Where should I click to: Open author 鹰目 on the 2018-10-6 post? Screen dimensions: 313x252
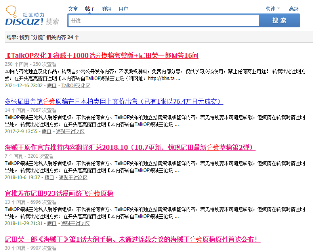pyautogui.click(x=49, y=178)
